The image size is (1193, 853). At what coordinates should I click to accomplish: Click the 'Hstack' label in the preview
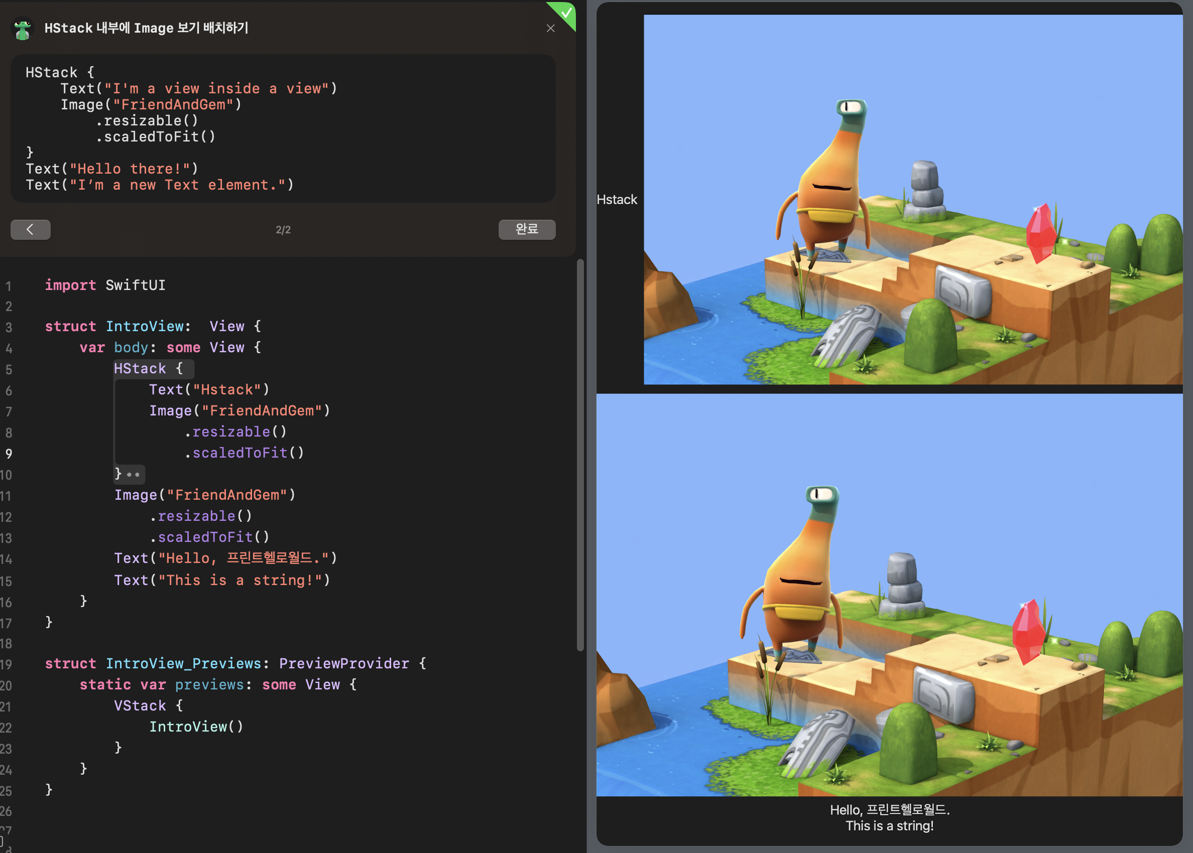tap(617, 200)
